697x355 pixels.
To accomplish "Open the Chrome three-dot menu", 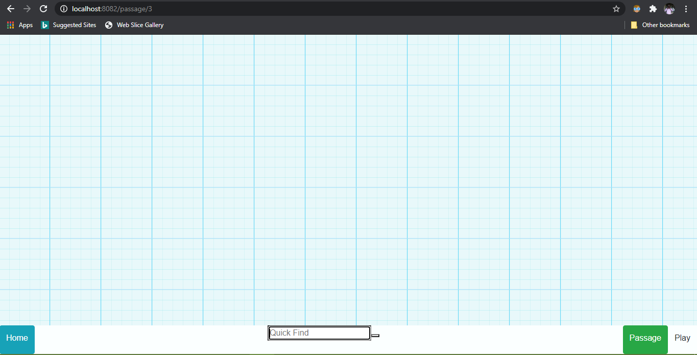I will (686, 9).
